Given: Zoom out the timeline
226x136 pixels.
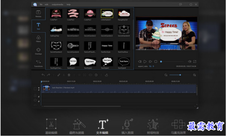Looking at the screenshot, I should click(166, 75).
